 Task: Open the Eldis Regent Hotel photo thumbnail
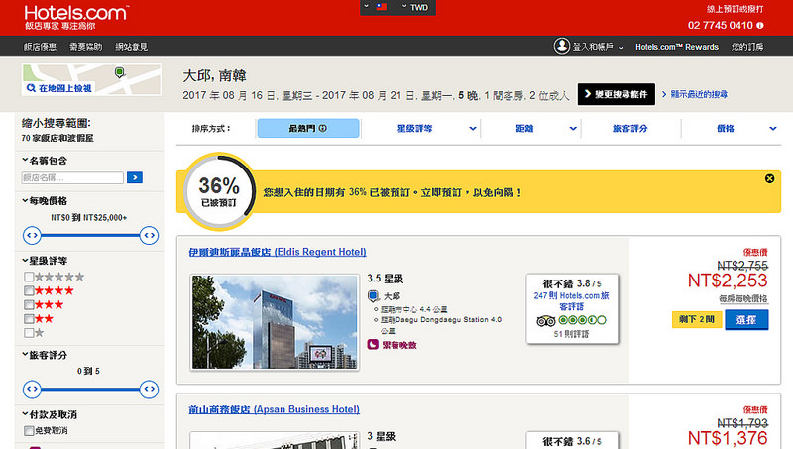pos(275,322)
